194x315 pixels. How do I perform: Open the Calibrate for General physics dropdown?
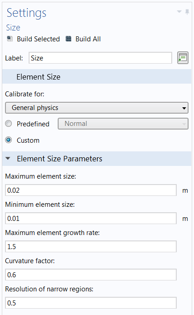[97, 108]
